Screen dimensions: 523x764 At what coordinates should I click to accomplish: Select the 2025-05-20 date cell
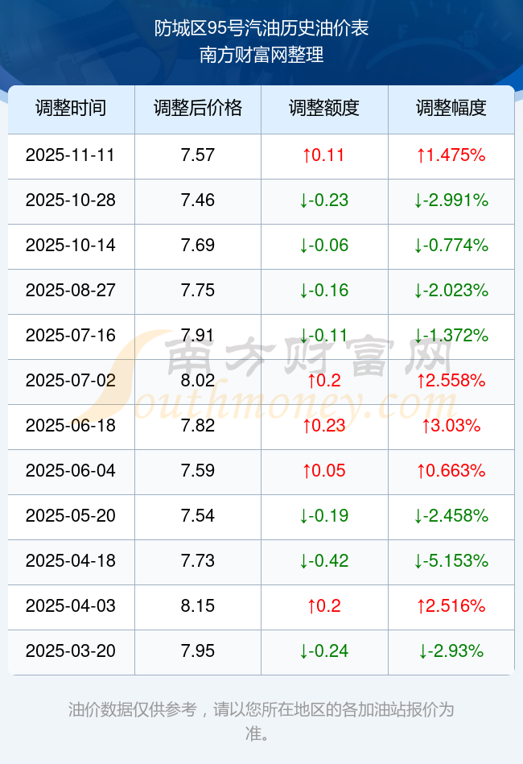point(71,516)
